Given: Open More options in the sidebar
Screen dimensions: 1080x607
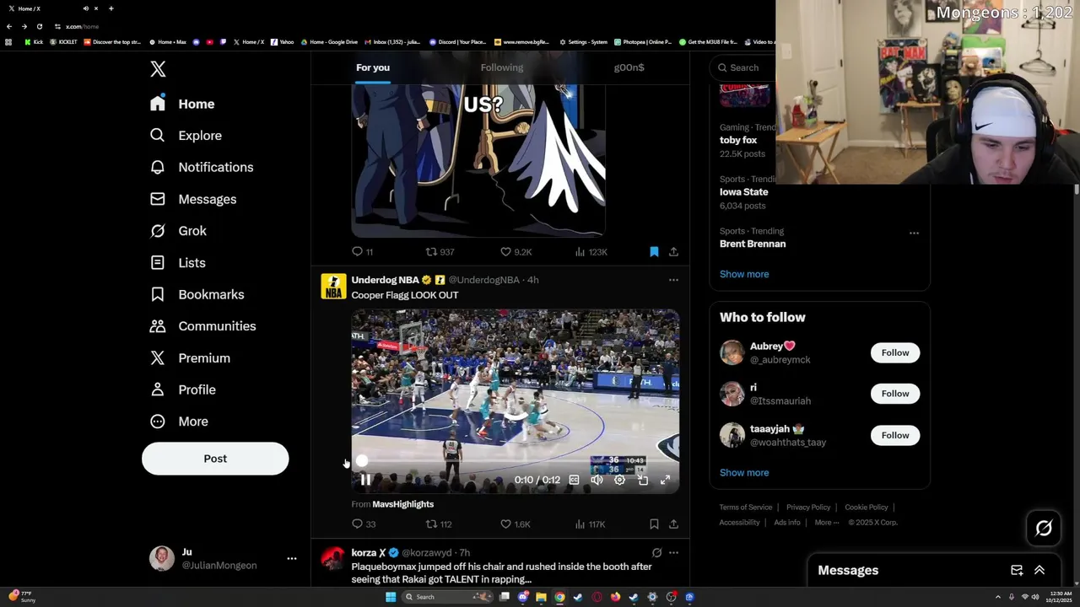Looking at the screenshot, I should tap(179, 422).
